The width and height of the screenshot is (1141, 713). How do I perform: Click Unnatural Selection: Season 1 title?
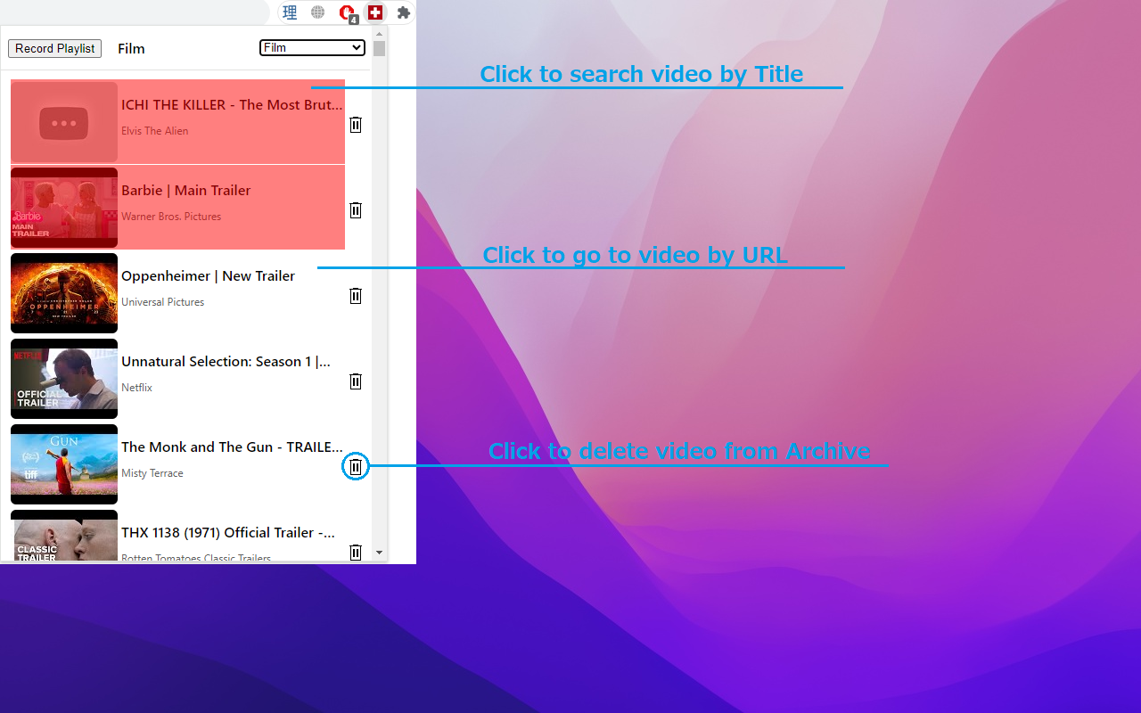(226, 362)
